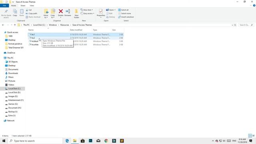Select the hcwhite theme file
The width and height of the screenshot is (256, 144).
[x=35, y=44]
